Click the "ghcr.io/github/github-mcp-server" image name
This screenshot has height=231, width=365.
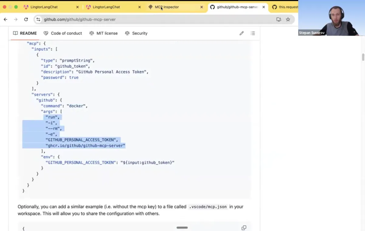(85, 146)
